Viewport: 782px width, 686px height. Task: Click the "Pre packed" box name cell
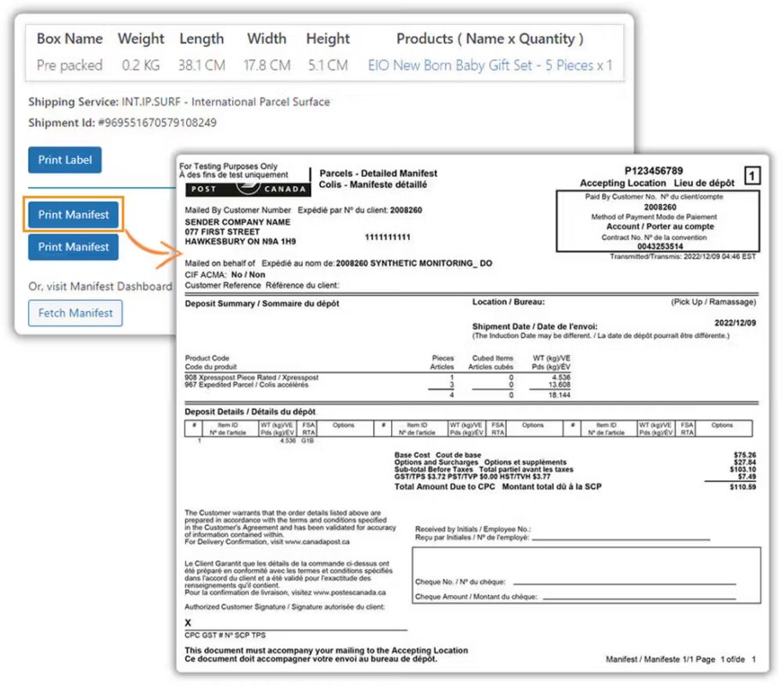pos(69,65)
